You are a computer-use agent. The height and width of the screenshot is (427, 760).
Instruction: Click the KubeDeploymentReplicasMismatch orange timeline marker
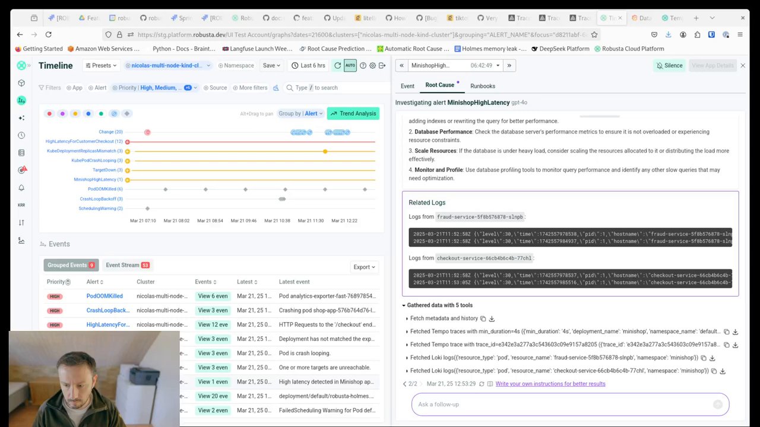click(325, 151)
